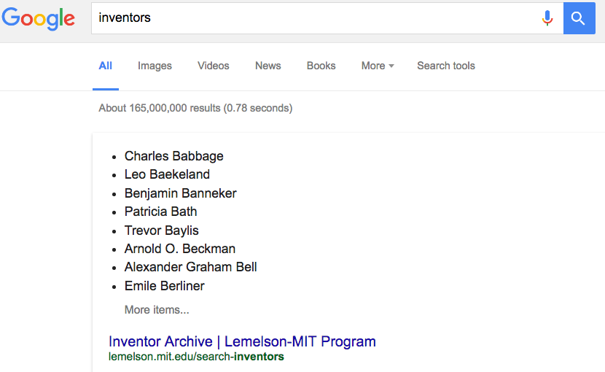Click the Google logo
Image resolution: width=605 pixels, height=372 pixels.
[x=38, y=18]
